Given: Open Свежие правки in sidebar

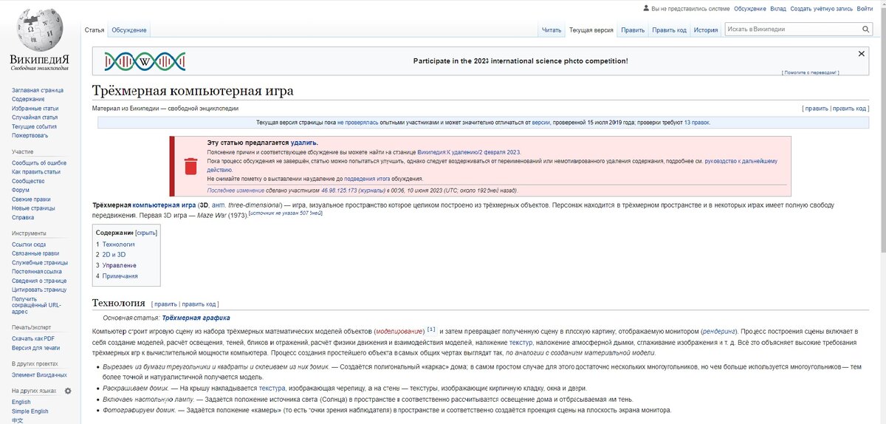Looking at the screenshot, I should 31,199.
